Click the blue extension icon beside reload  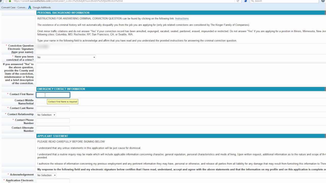coord(246,1)
